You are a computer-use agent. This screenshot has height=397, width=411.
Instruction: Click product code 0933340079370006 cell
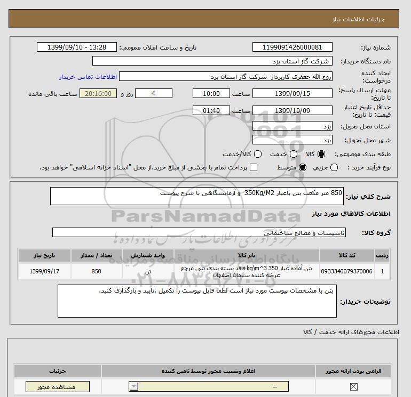pyautogui.click(x=346, y=271)
